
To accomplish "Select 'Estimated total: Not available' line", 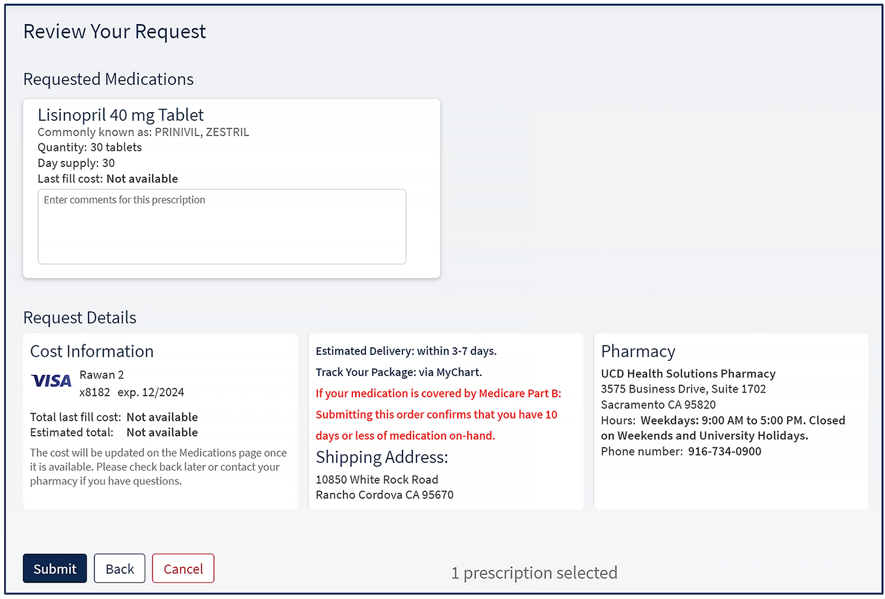I will 114,433.
